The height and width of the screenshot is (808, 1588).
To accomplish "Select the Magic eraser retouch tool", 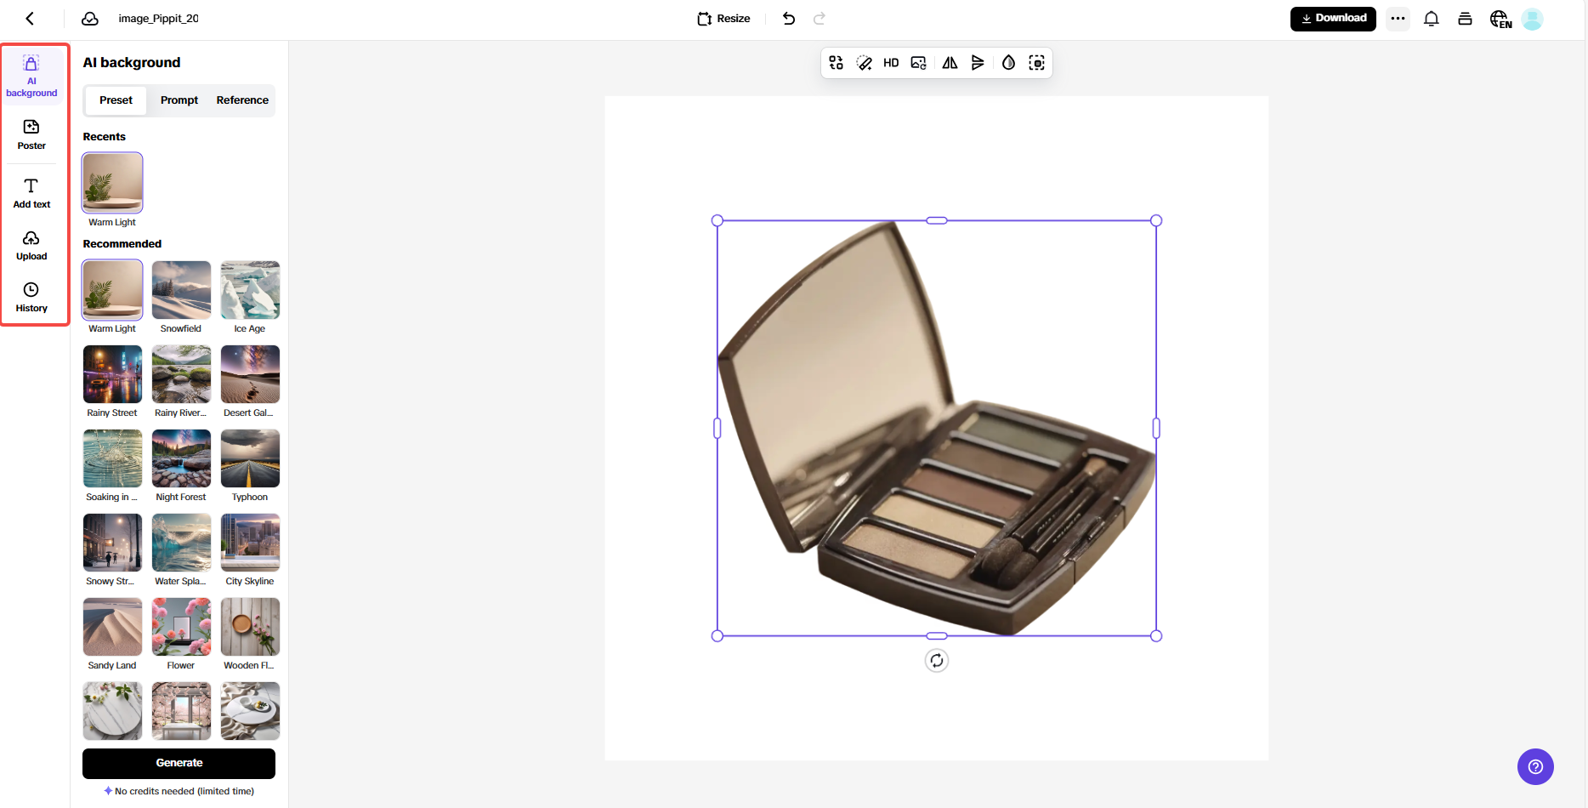I will [865, 62].
